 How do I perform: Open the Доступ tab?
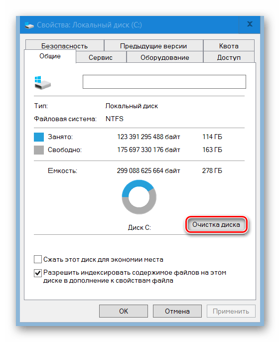click(229, 57)
